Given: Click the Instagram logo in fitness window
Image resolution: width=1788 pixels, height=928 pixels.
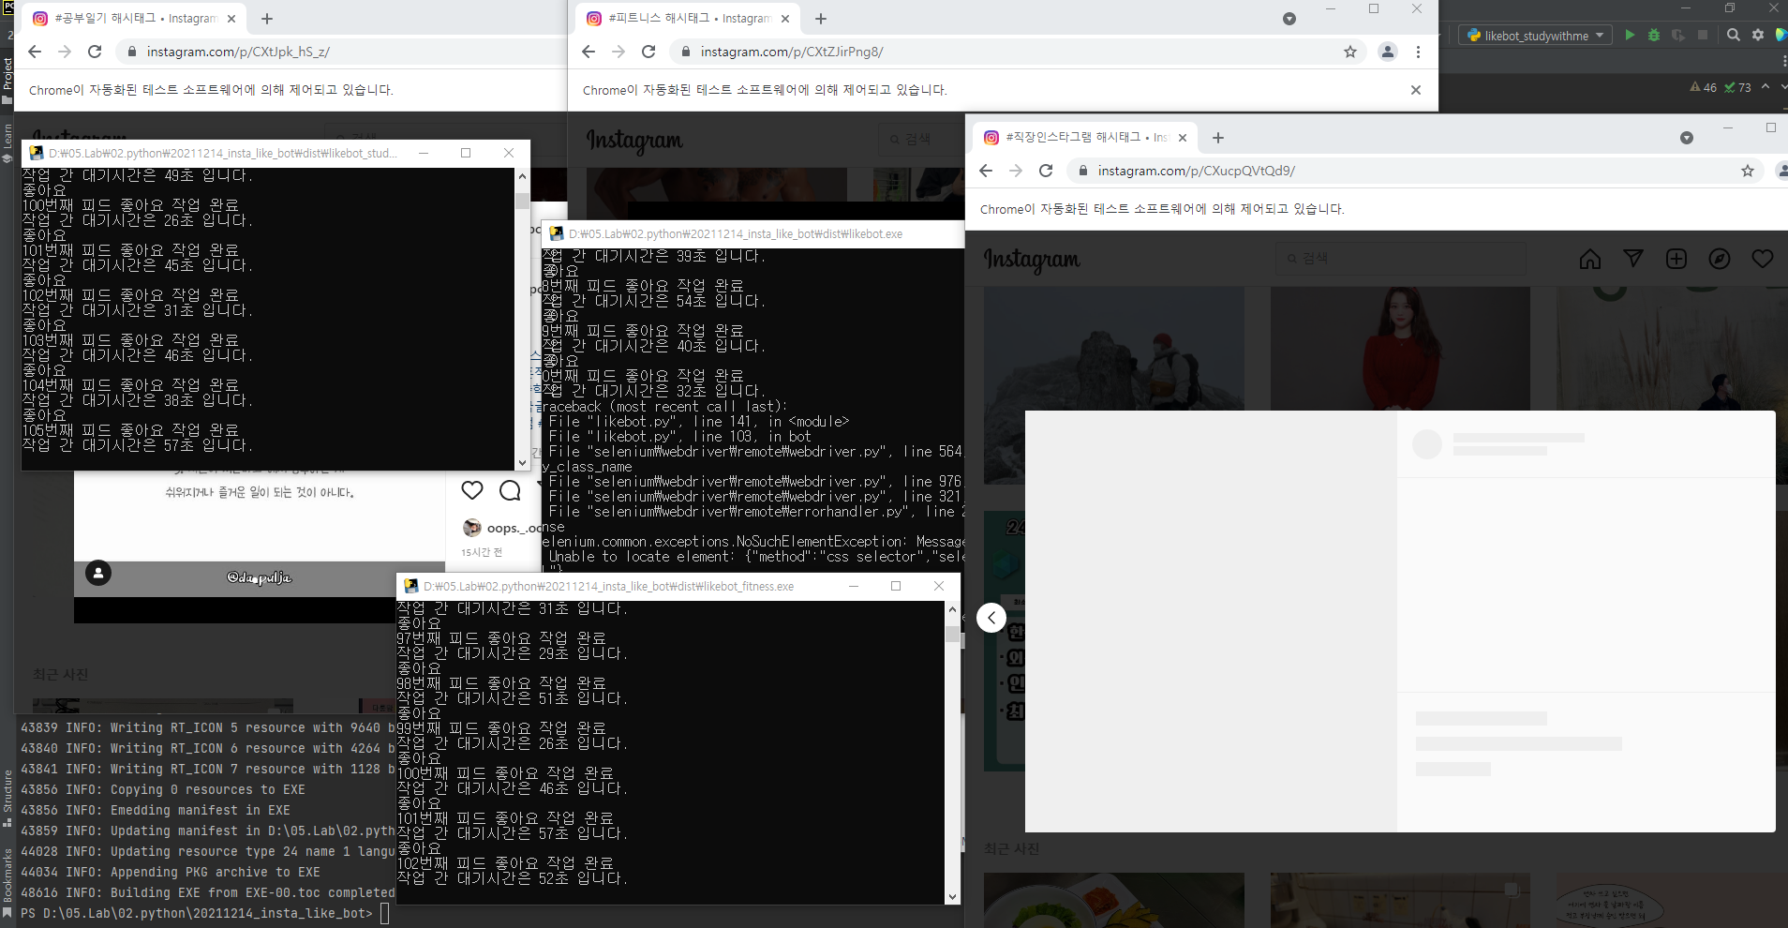Looking at the screenshot, I should 634,141.
